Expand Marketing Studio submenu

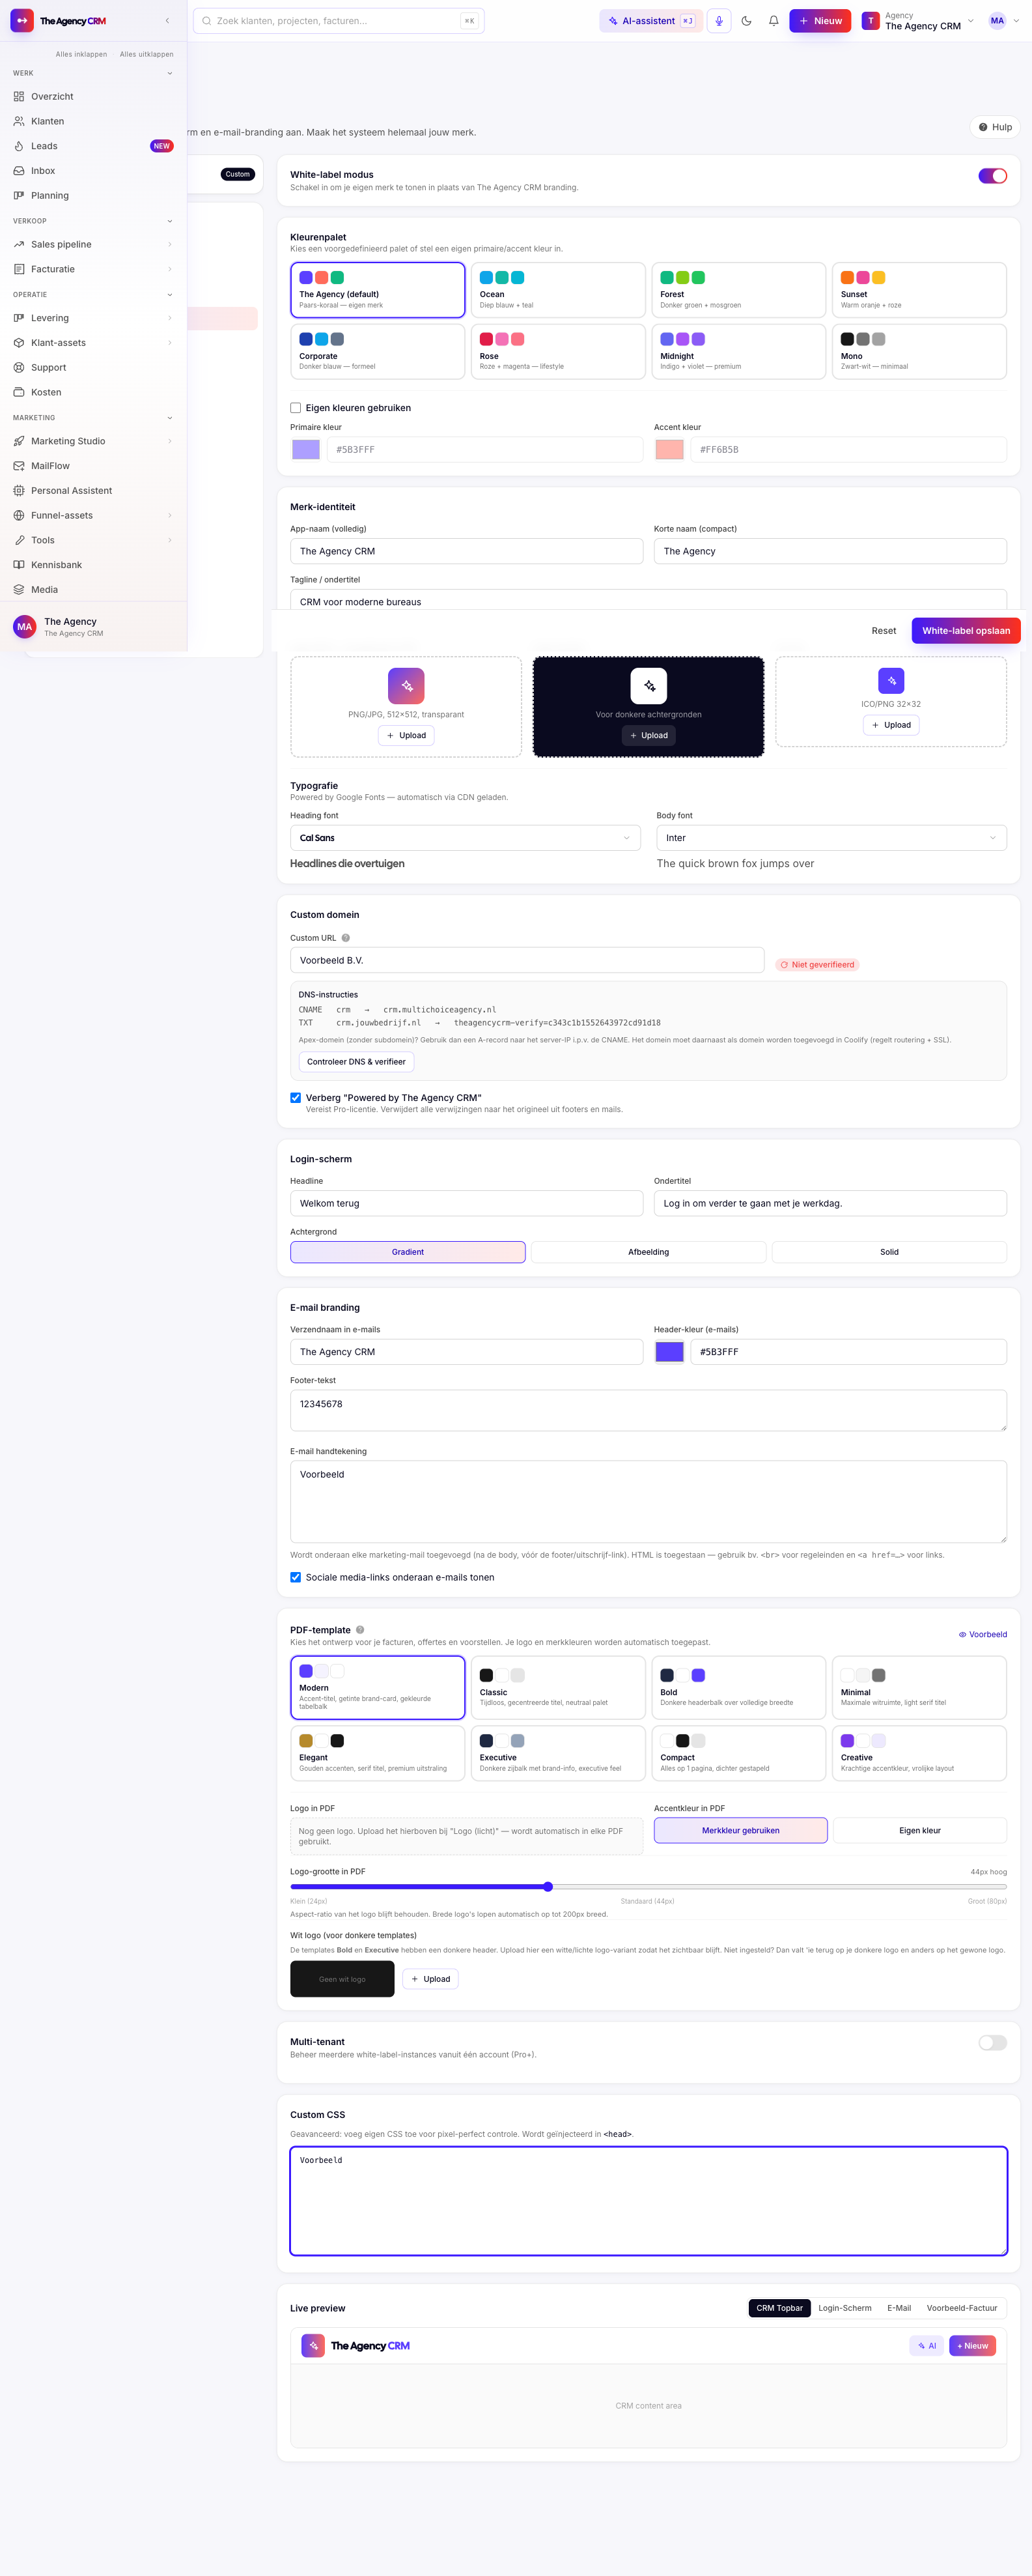pos(170,442)
